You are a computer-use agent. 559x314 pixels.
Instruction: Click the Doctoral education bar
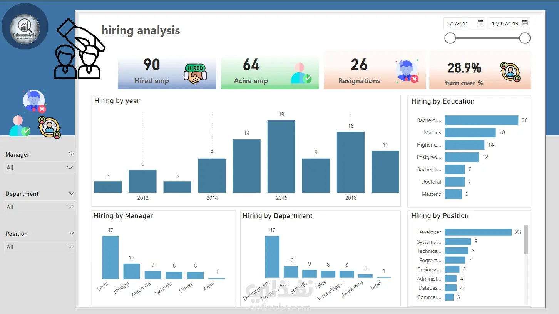click(x=455, y=182)
